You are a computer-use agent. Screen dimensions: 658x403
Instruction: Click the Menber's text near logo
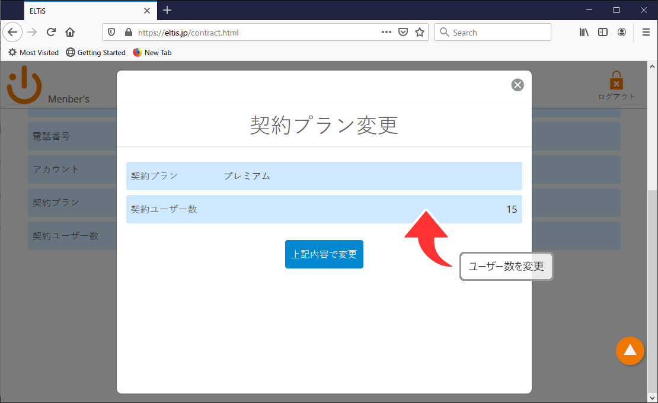(x=69, y=99)
